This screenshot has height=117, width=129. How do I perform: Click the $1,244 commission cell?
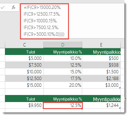tap(101, 105)
